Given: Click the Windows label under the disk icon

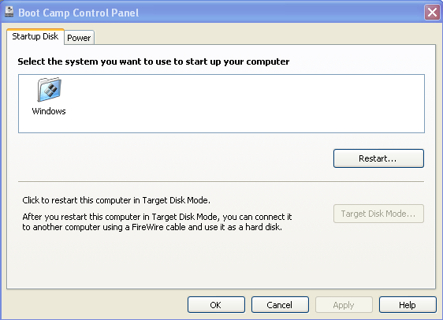Looking at the screenshot, I should pos(49,111).
